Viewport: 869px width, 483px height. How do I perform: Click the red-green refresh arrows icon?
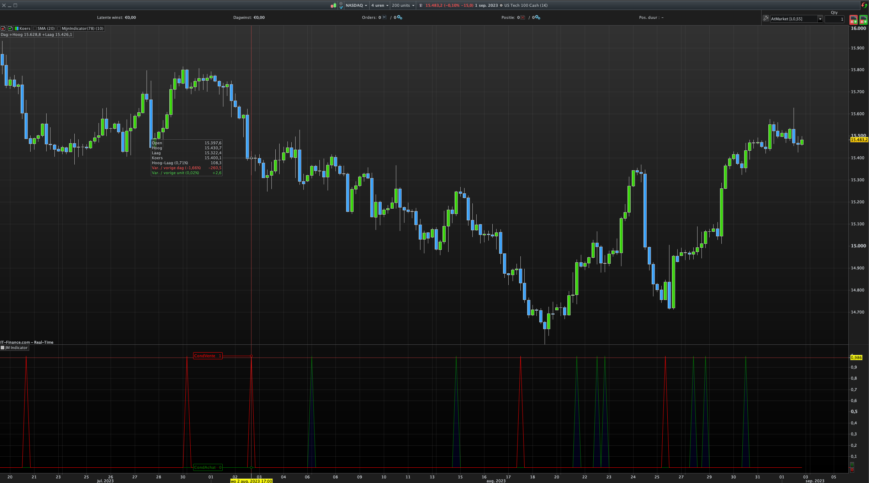click(864, 5)
